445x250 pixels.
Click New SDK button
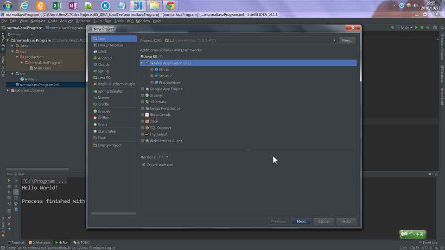tap(347, 41)
